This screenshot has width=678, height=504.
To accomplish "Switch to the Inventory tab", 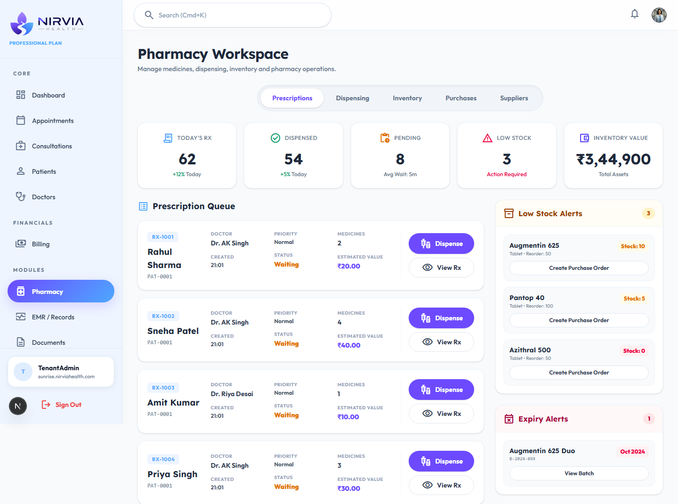I will (x=407, y=98).
